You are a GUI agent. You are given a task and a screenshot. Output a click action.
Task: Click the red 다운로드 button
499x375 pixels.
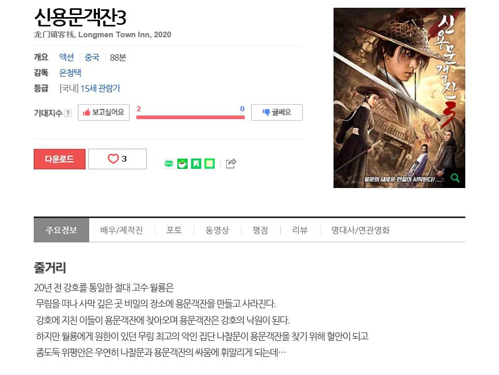point(60,159)
